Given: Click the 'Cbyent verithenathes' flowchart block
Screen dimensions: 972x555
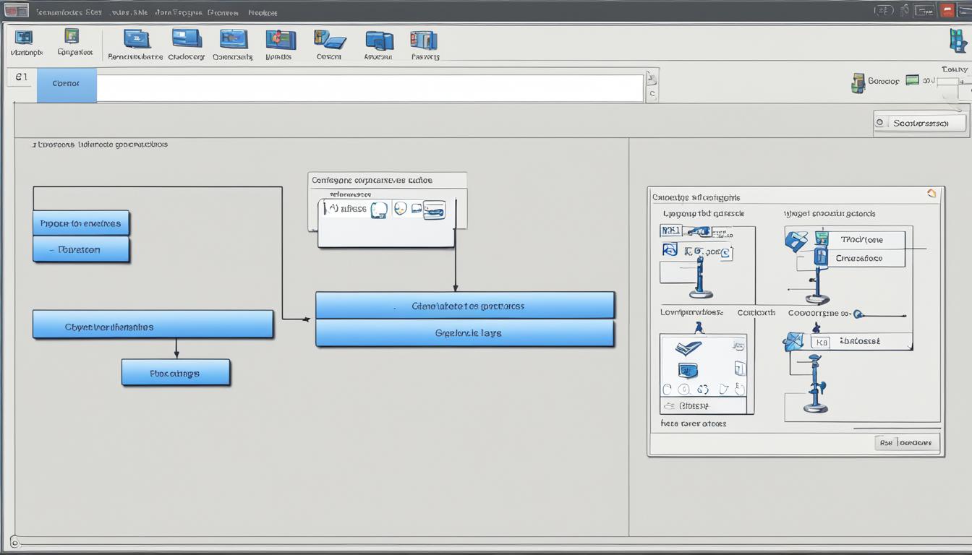Looking at the screenshot, I should pyautogui.click(x=153, y=324).
